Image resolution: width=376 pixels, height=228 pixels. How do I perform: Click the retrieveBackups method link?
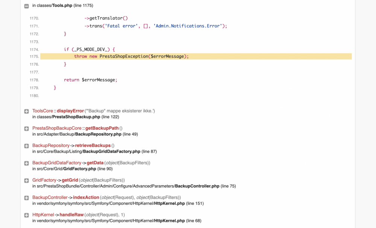point(93,145)
